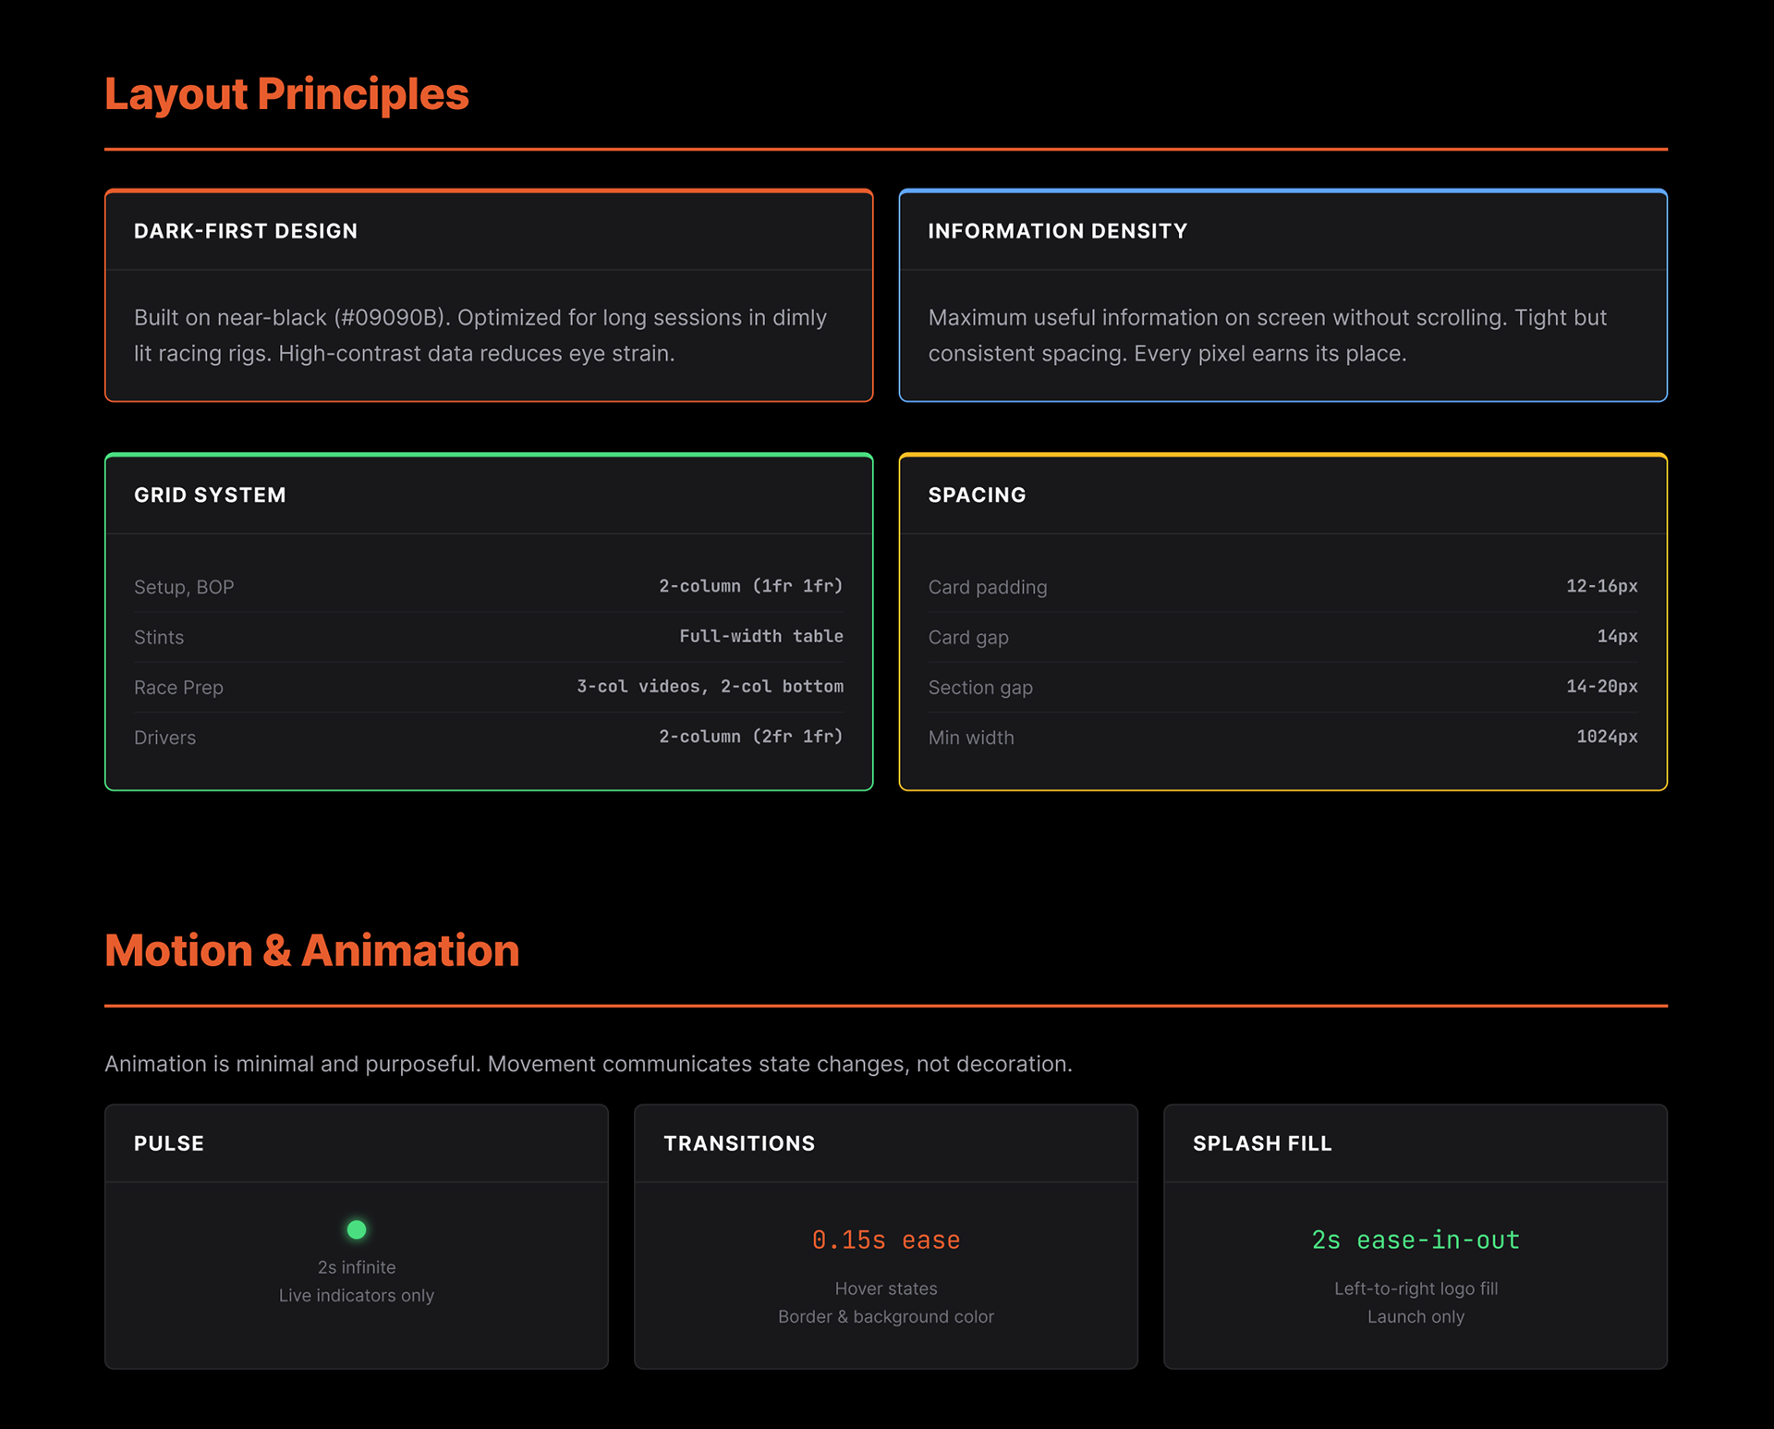
Task: Select the Drivers 2fr 1fr value
Action: (750, 737)
